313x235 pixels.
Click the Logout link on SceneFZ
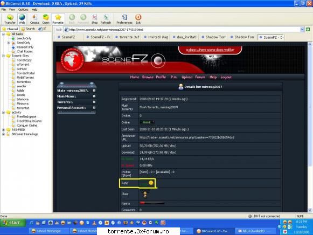click(226, 77)
